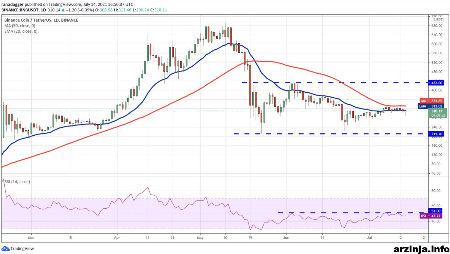
Task: Click the low value 'L:290.24'
Action: coord(140,10)
